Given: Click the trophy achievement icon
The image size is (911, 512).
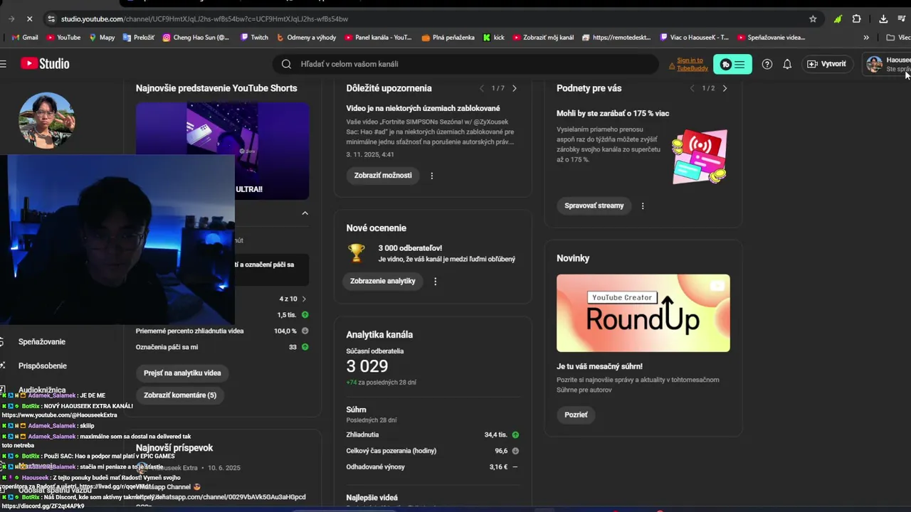Looking at the screenshot, I should tap(357, 252).
